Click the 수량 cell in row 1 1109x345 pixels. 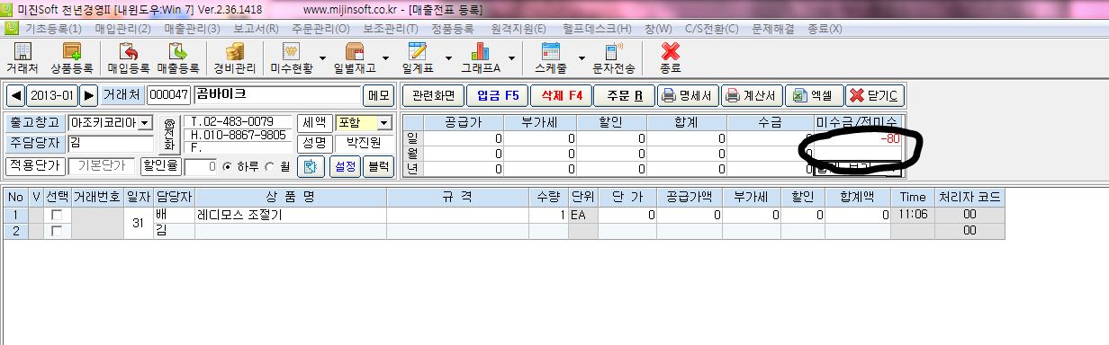click(x=547, y=216)
